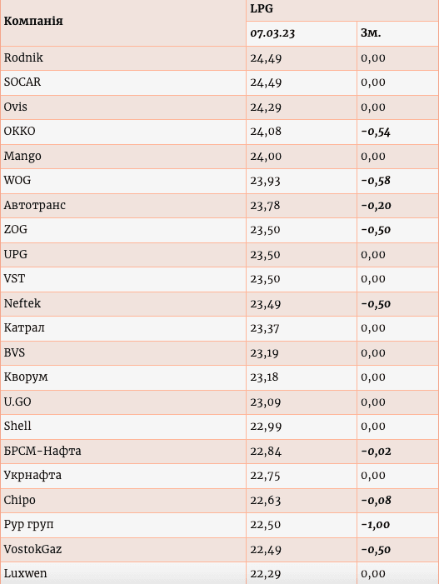Select the Rodnik company row
Viewport: 439px width, 584px height.
coord(219,58)
